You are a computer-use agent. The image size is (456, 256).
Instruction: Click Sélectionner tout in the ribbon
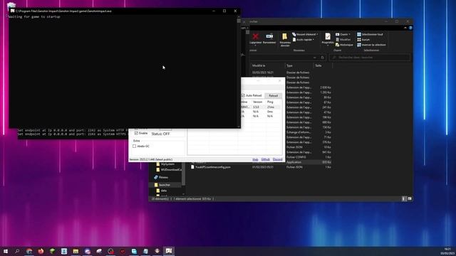tap(370, 34)
